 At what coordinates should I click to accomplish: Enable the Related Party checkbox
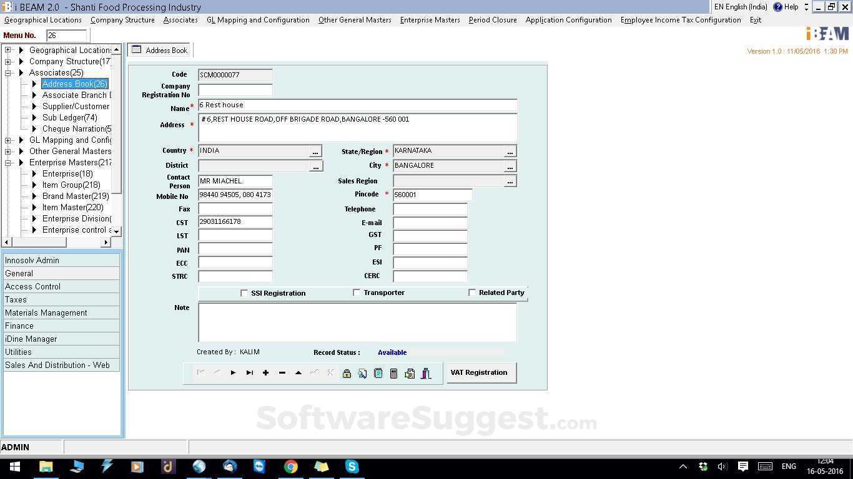click(472, 293)
